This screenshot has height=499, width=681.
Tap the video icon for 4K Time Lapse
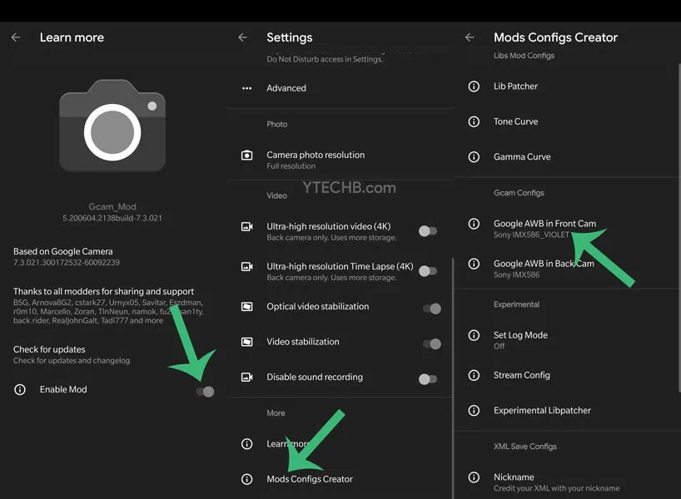coord(246,266)
